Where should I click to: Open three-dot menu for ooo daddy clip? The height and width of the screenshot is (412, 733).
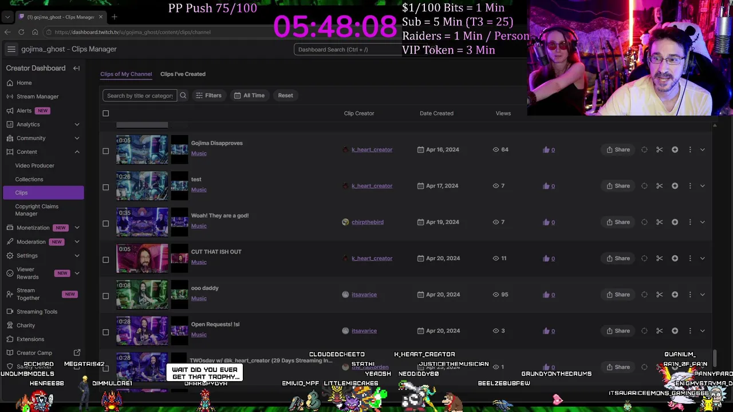(x=690, y=294)
